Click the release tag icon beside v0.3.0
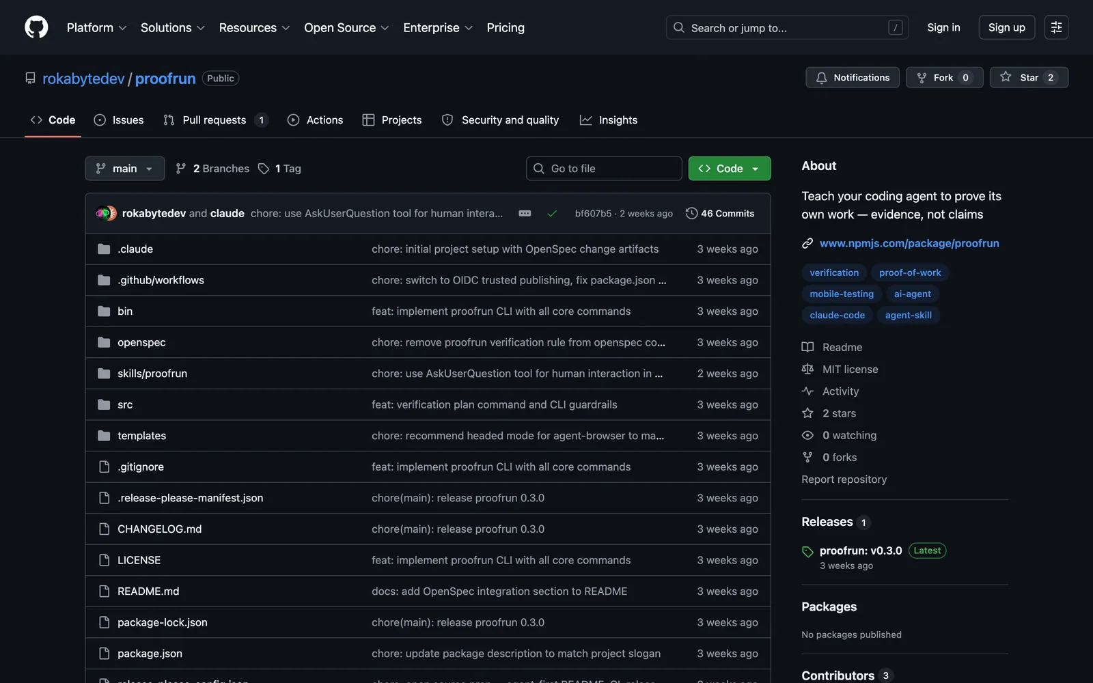 pyautogui.click(x=807, y=551)
